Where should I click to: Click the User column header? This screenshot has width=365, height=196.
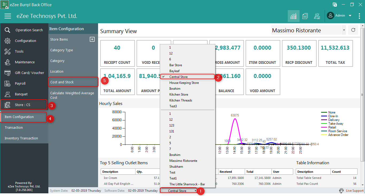click(282, 172)
